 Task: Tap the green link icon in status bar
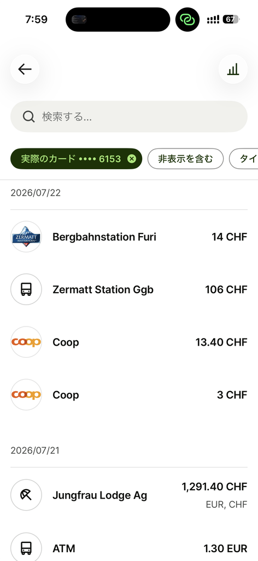coord(187,20)
